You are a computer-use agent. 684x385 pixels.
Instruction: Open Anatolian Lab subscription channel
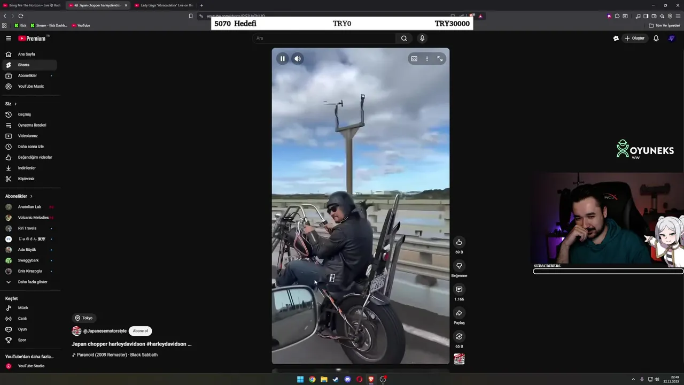coord(29,207)
